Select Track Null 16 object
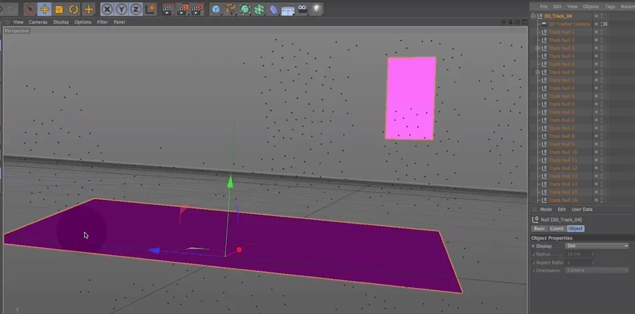This screenshot has width=635, height=314. (563, 200)
